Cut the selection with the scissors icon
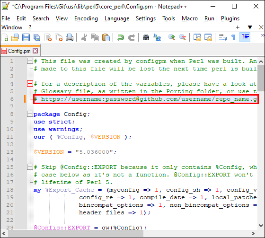Screen dimensions: 265x238 (84, 37)
